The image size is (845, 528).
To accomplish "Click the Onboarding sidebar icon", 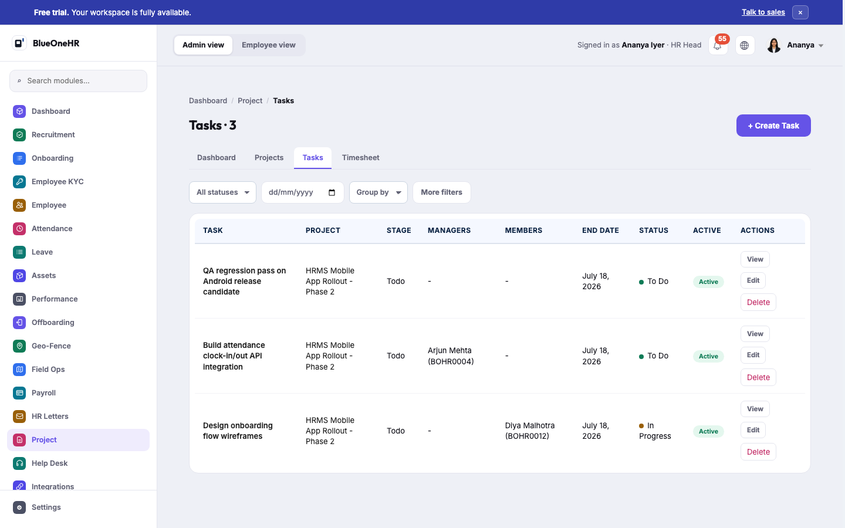I will point(19,158).
